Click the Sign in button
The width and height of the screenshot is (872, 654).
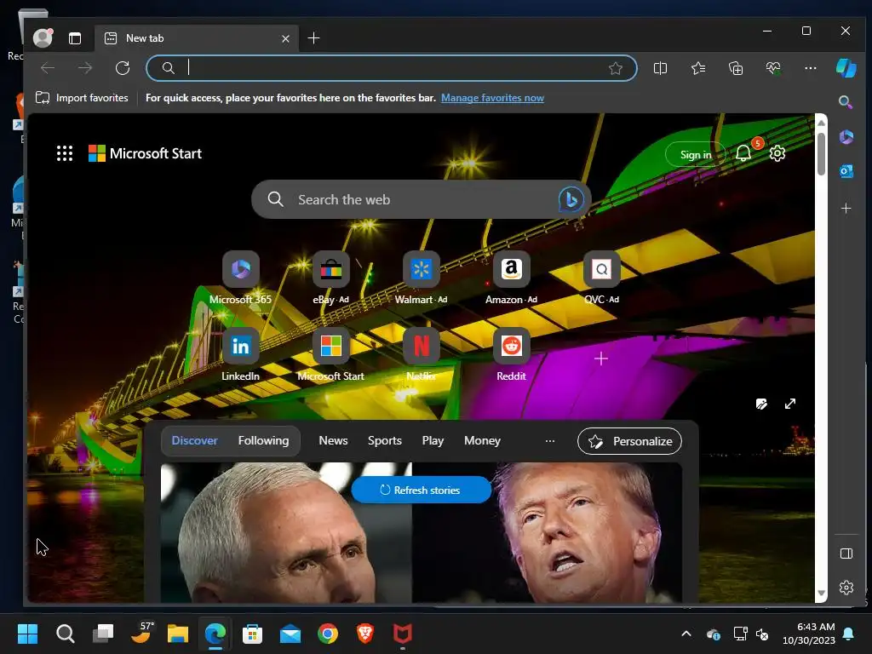coord(695,155)
